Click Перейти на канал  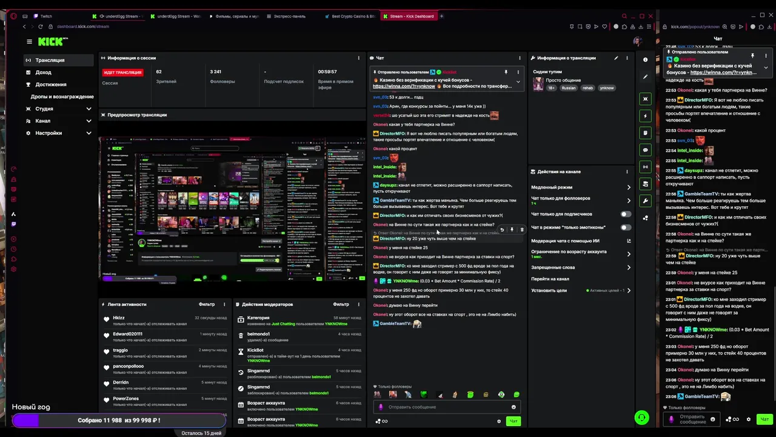[550, 279]
